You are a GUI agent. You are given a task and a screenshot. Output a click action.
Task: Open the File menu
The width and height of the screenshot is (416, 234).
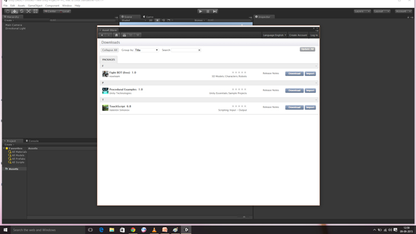point(6,6)
